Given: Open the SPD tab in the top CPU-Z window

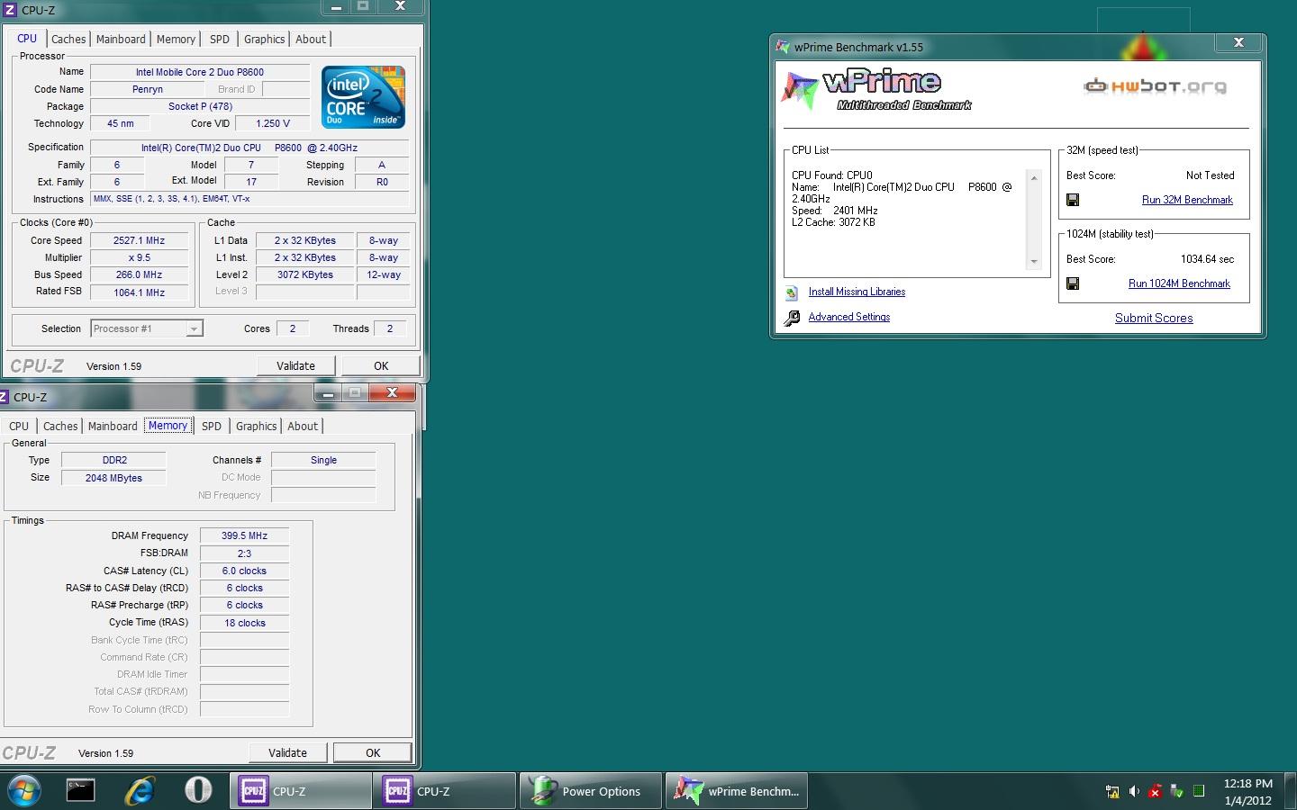Looking at the screenshot, I should pyautogui.click(x=220, y=39).
